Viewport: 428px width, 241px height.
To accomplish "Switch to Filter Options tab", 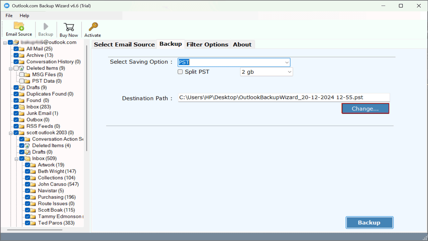I will click(x=207, y=45).
